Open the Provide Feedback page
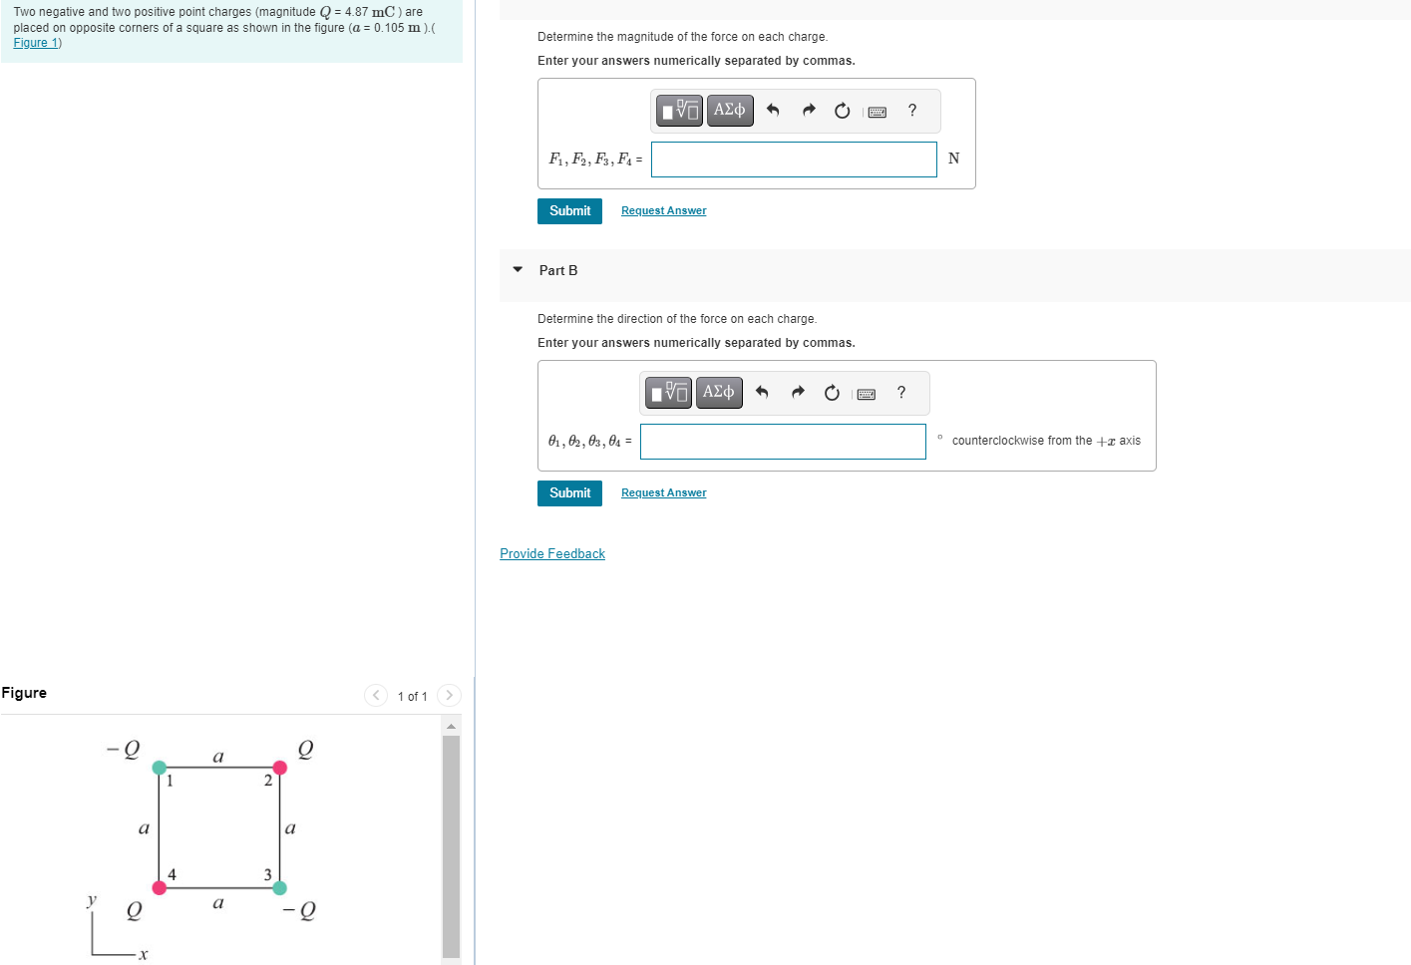This screenshot has height=965, width=1411. click(x=552, y=553)
